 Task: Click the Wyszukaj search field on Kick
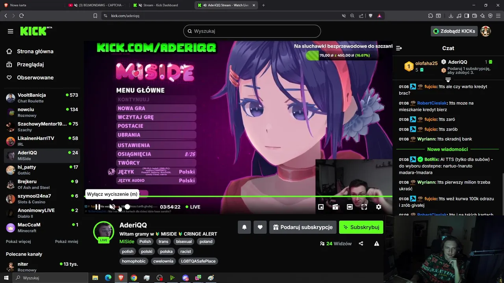pos(252,31)
